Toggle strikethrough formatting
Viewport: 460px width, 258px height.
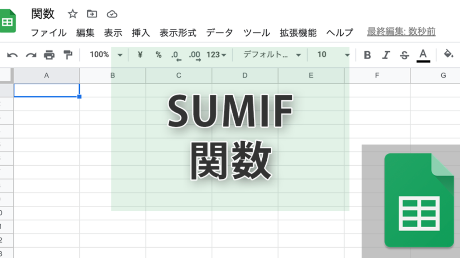pos(405,55)
